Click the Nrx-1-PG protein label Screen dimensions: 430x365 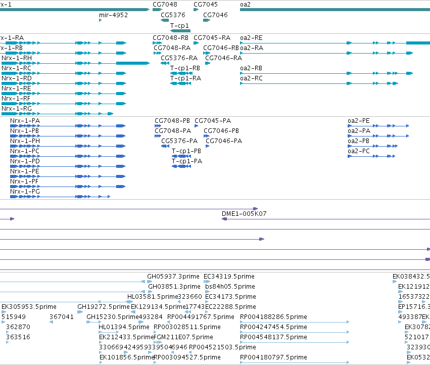(x=25, y=192)
